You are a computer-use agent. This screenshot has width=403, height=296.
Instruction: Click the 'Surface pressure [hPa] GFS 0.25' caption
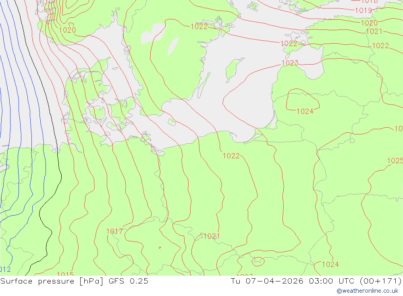pos(74,281)
